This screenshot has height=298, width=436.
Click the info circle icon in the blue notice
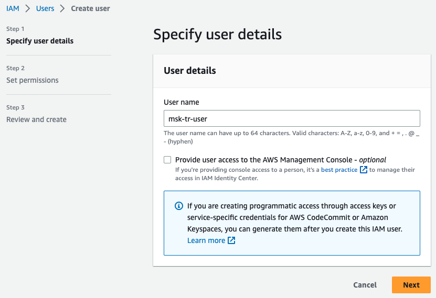179,206
